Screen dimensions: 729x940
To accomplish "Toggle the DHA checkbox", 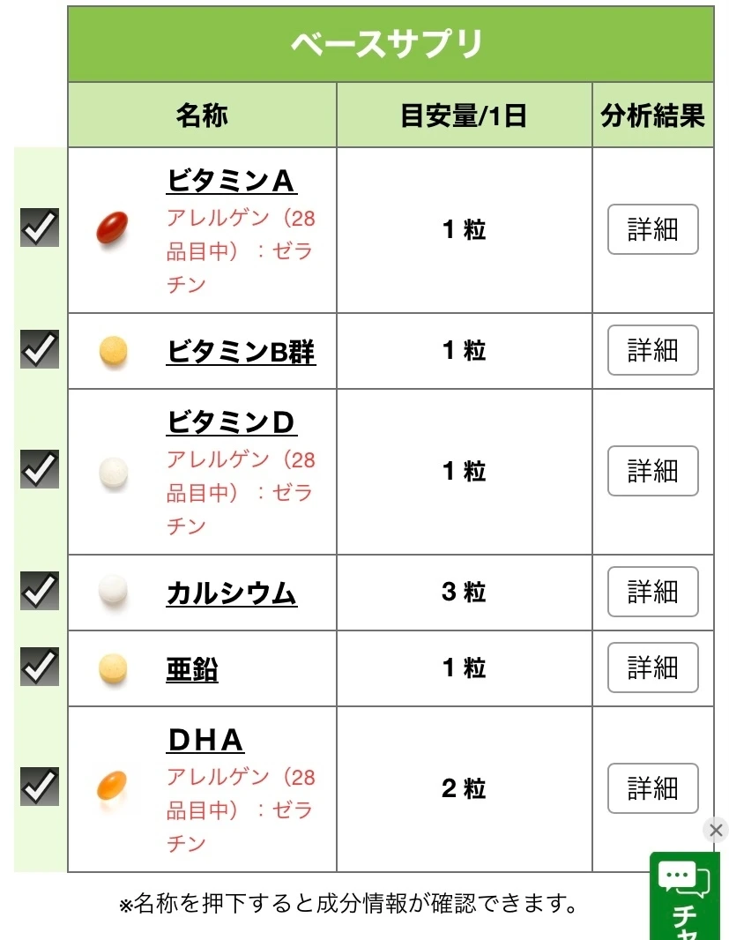I will tap(40, 787).
